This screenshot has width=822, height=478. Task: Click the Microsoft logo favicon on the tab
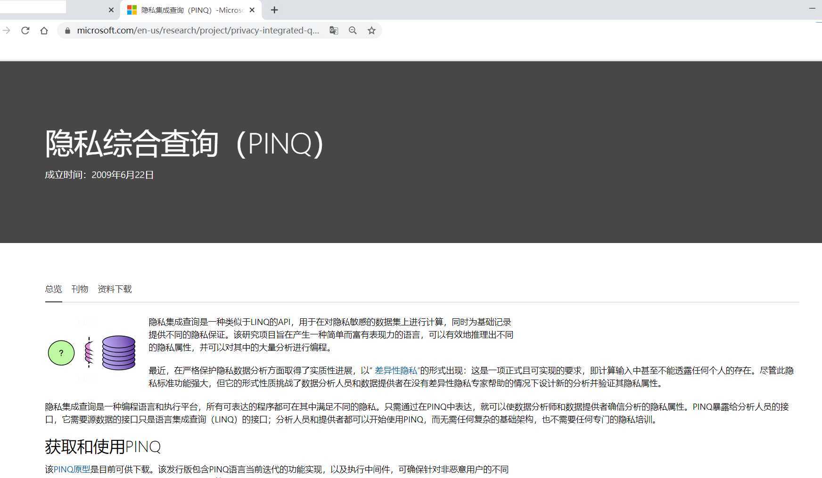[132, 10]
